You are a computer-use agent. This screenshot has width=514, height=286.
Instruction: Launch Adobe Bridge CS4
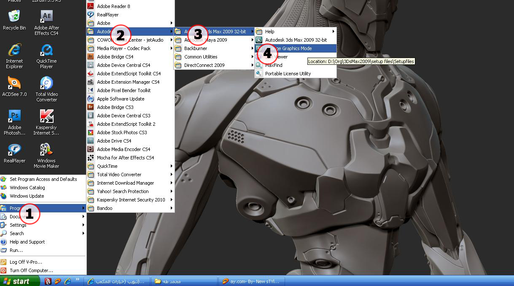[130, 57]
